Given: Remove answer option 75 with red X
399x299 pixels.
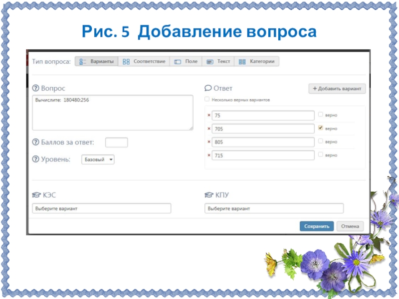Looking at the screenshot, I should (x=208, y=116).
